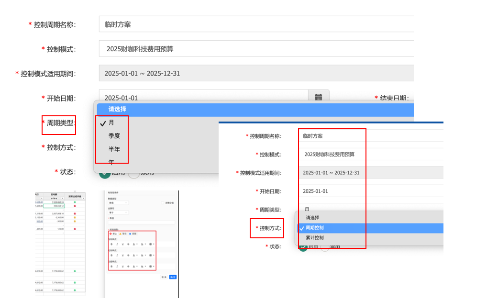
Task: Choose 周期控制 in control method list
Action: click(370, 228)
